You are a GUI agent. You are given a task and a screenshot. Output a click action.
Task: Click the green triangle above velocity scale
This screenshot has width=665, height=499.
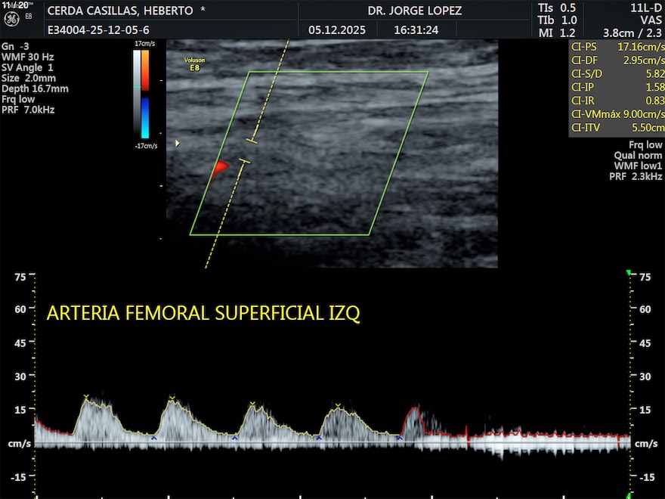point(629,273)
